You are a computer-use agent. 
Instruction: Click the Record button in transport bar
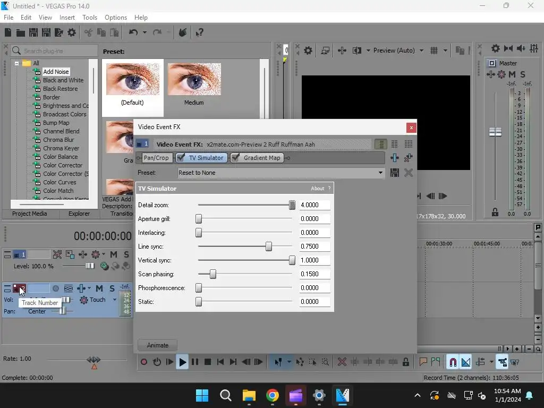pyautogui.click(x=143, y=362)
